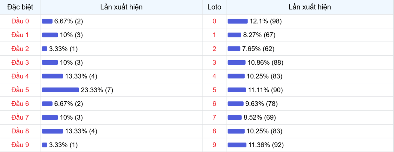Click the Đầu 9 row label

(x=20, y=145)
